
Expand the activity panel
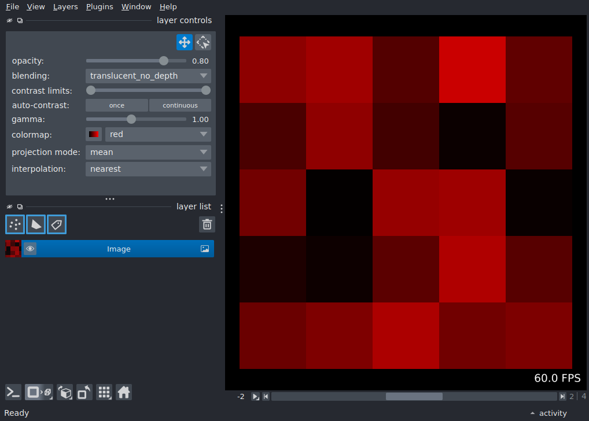point(549,413)
